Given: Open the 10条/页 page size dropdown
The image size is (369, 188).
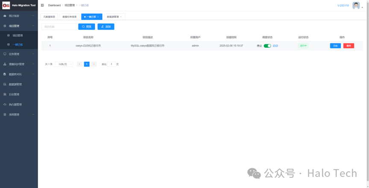Looking at the screenshot, I should (64, 64).
